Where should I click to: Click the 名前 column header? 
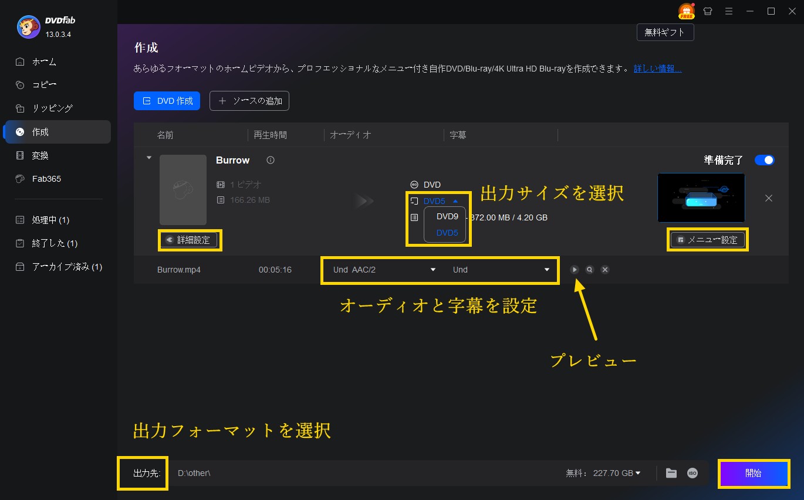click(165, 135)
